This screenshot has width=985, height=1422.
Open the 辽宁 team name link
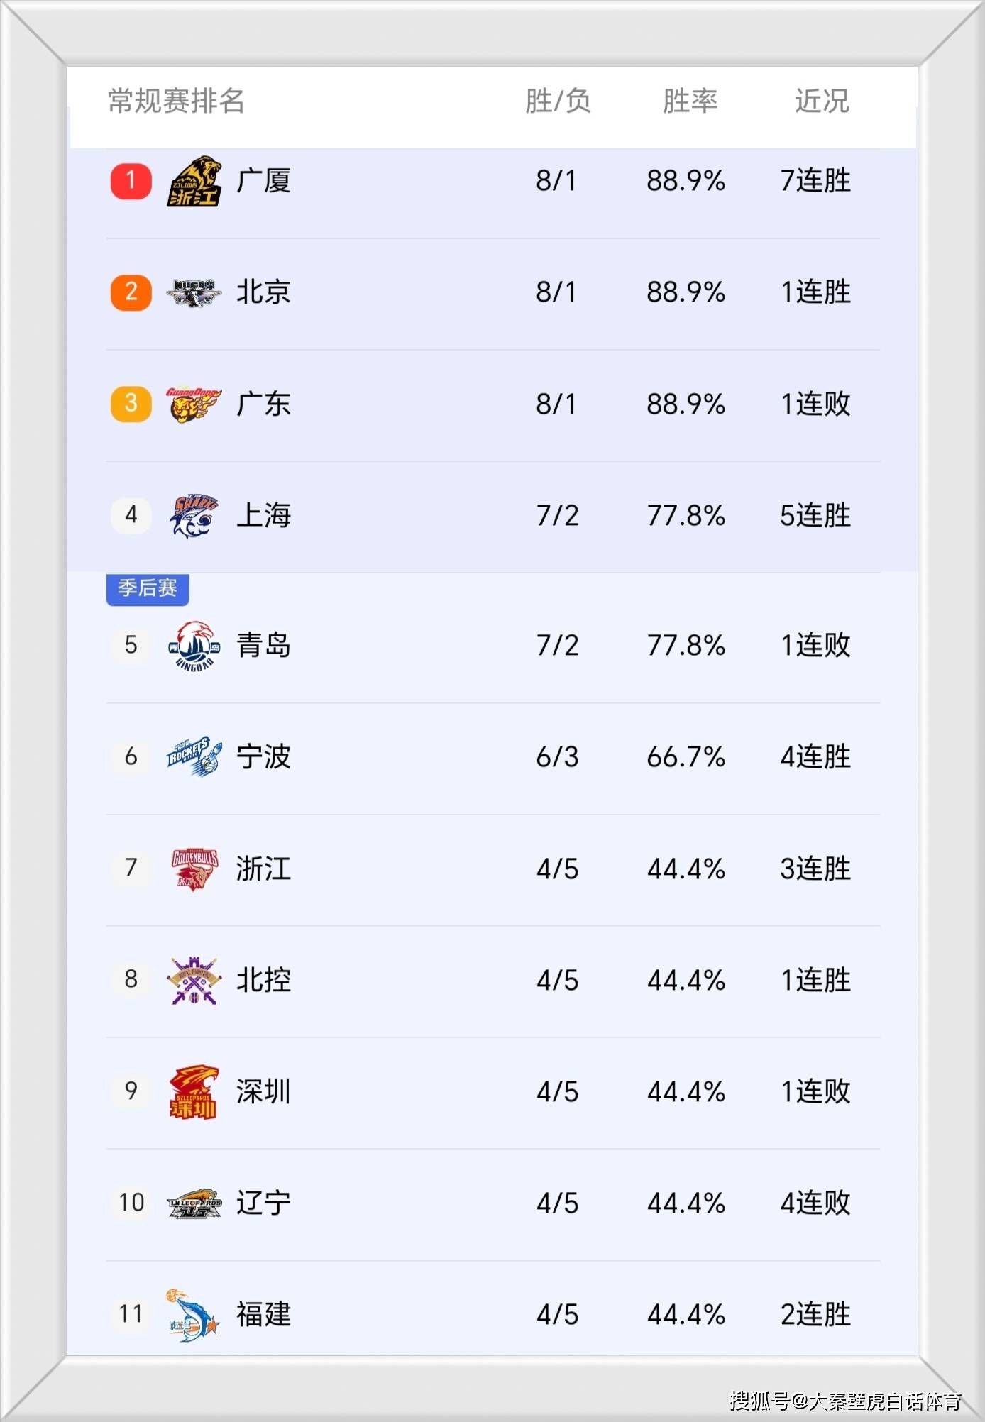tap(263, 1203)
